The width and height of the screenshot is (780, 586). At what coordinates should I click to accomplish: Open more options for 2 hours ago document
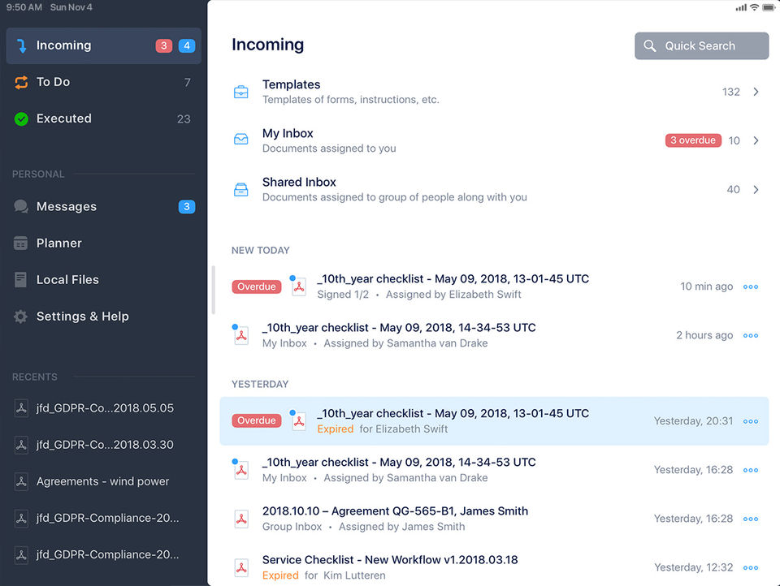[x=751, y=335]
